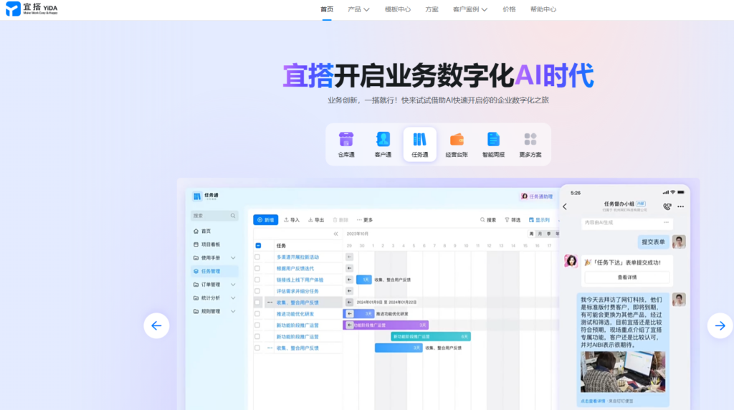The height and width of the screenshot is (410, 734).
Task: Click the 导出 export toolbar item
Action: [316, 220]
